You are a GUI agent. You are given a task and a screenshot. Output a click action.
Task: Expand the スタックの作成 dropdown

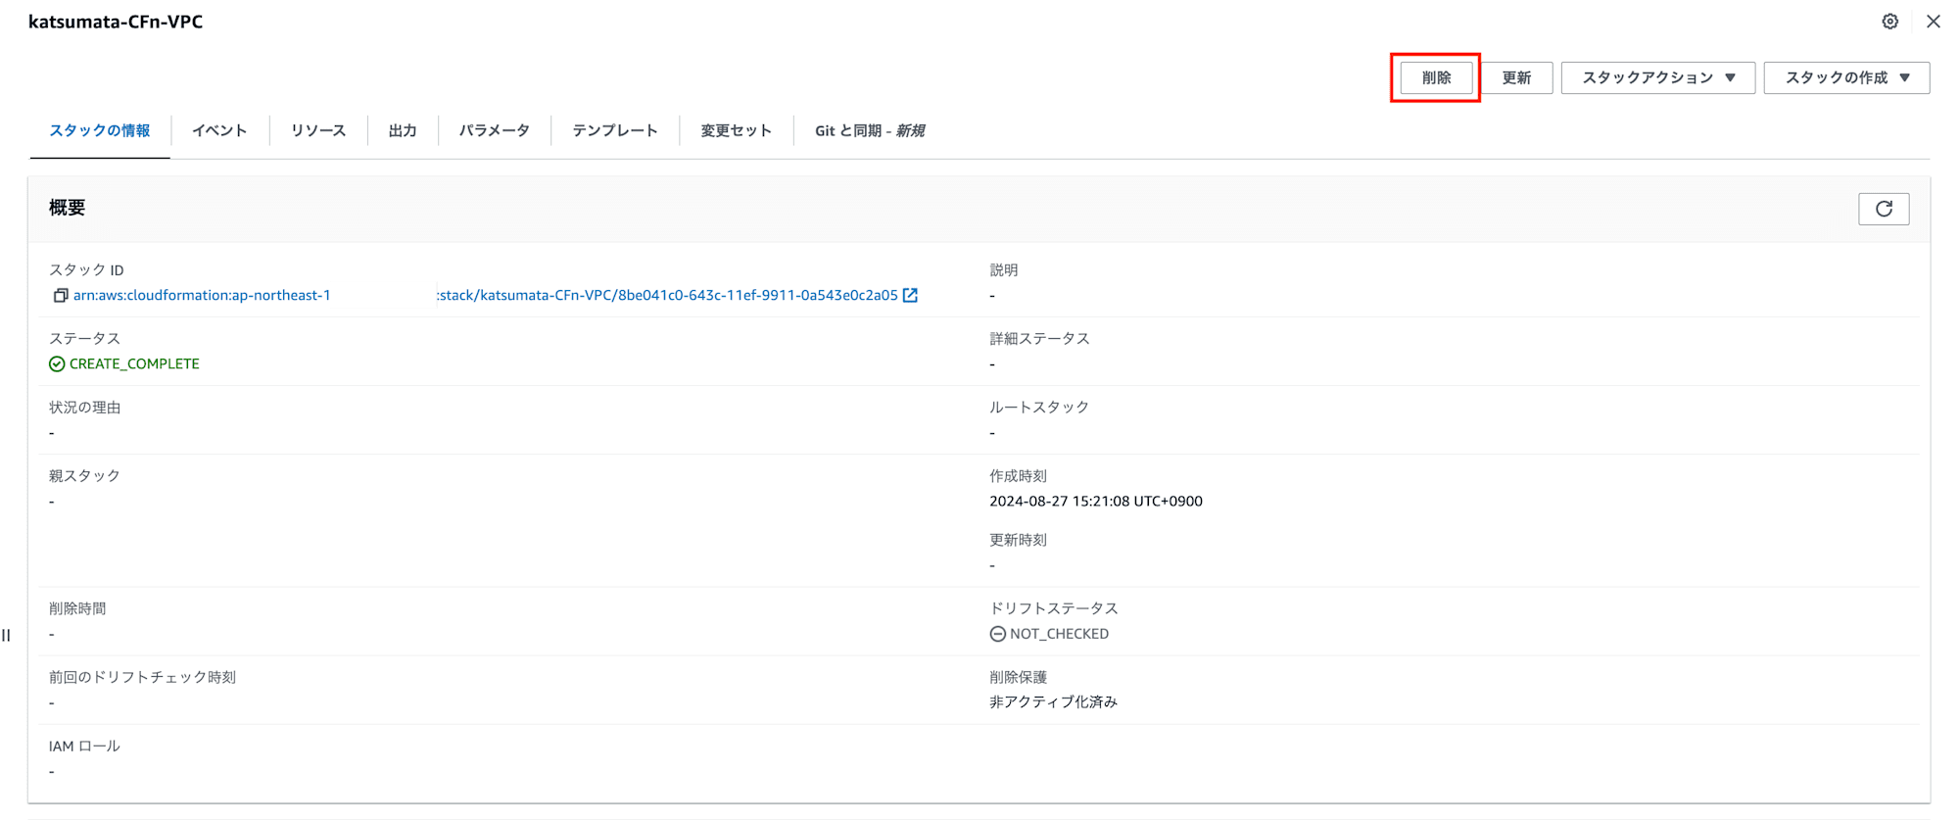[1846, 77]
